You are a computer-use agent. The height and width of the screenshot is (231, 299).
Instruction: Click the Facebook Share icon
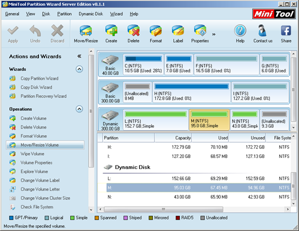[x=286, y=31]
